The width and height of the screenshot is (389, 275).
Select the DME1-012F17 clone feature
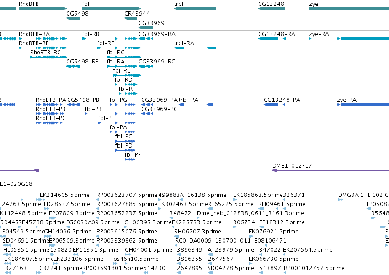tap(330, 170)
